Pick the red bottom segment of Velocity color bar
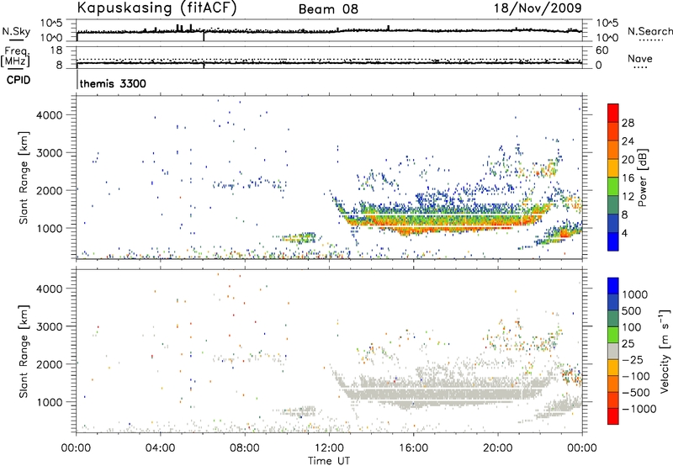 pyautogui.click(x=613, y=416)
